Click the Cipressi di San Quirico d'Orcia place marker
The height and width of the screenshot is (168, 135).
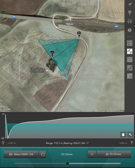click(47, 70)
